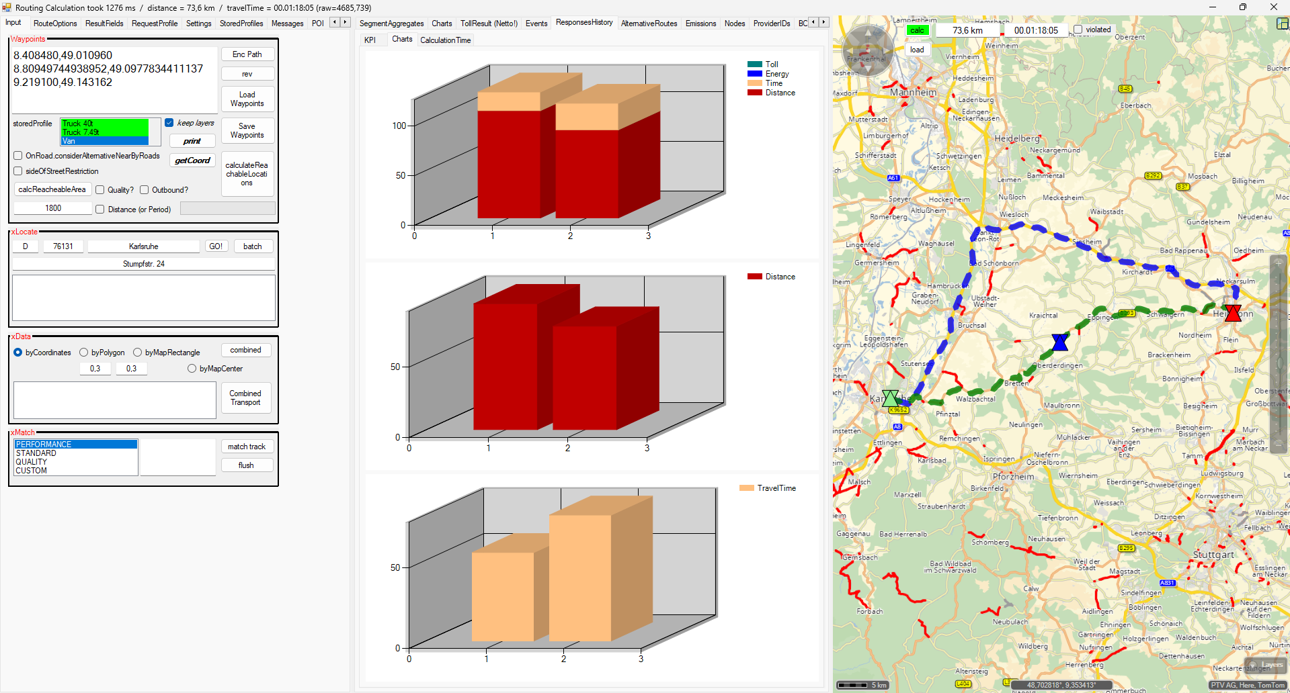Click the zoom-in plus on map zoom bar
The height and width of the screenshot is (693, 1290).
(x=1279, y=263)
